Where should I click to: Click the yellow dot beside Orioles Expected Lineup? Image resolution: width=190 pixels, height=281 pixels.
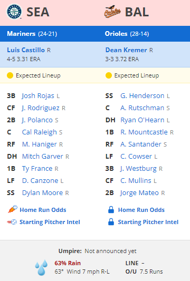coord(109,75)
